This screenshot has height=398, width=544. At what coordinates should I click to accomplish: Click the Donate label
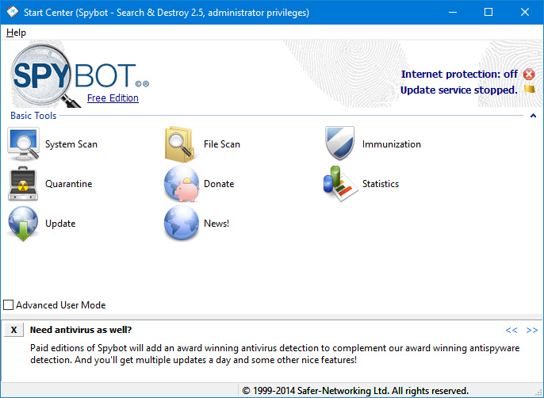click(x=219, y=184)
